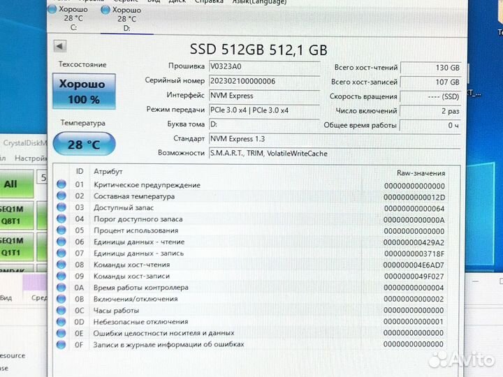Viewport: 503px width, 377px height.
Task: Open the Язык(Language) menu
Action: [259, 2]
